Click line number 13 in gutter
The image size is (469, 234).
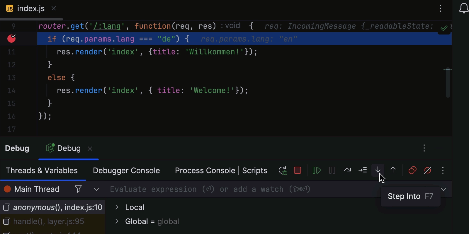click(x=11, y=78)
